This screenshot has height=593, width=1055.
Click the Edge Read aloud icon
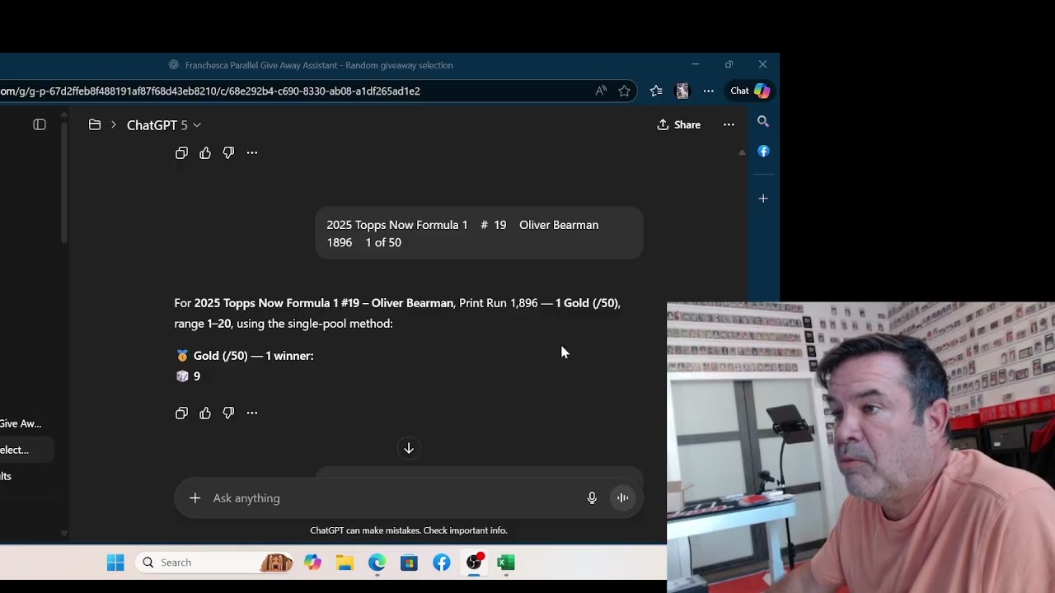click(601, 91)
